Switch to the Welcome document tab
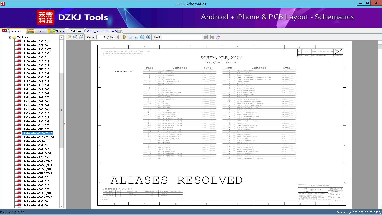This screenshot has width=382, height=215. point(76,31)
